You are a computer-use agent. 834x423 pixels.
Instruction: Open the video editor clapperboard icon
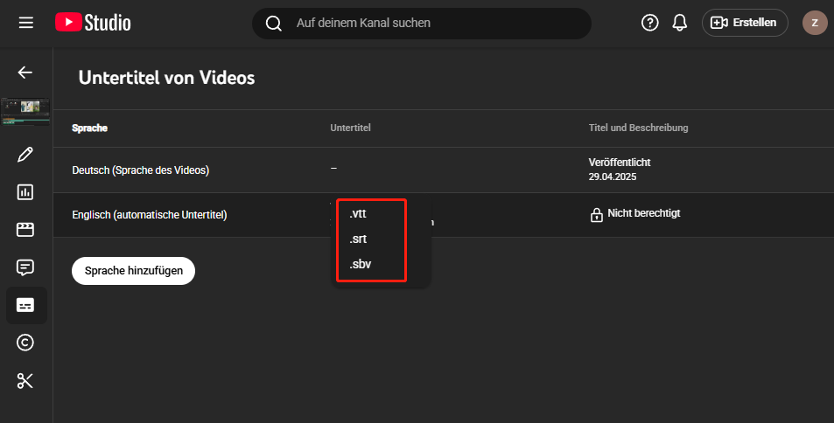click(25, 230)
